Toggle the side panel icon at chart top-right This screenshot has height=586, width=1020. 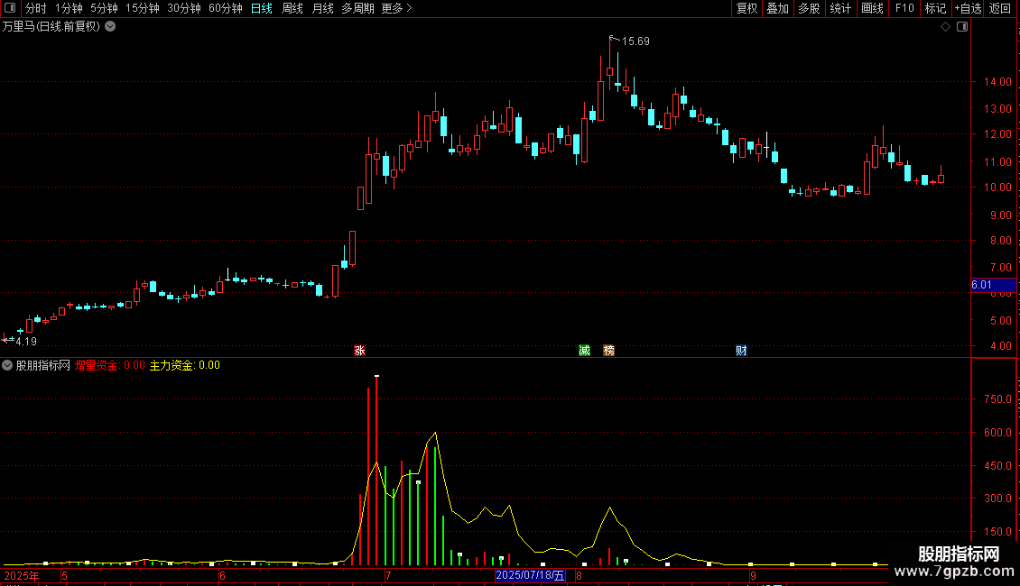coord(962,27)
